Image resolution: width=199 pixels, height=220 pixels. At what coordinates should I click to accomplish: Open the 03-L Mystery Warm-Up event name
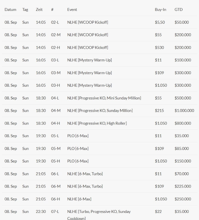point(89,60)
